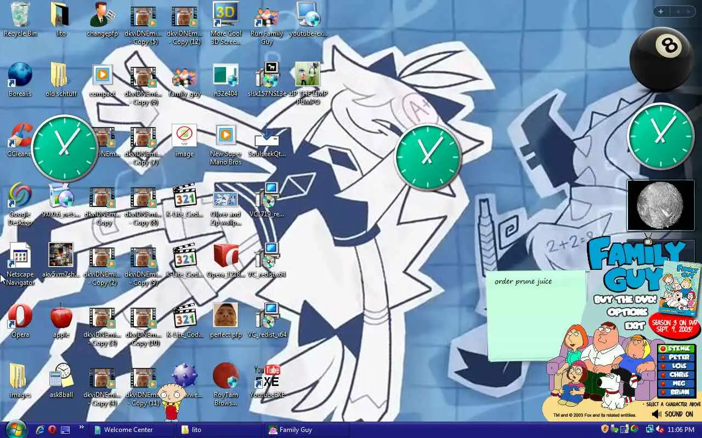Switch to Family Guy taskbar button
Viewport: 702px width, 438px height.
tap(307, 430)
